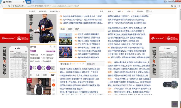Play the 航拍中国大学城 video thumbnail
181x108 pixels.
(x=65, y=39)
